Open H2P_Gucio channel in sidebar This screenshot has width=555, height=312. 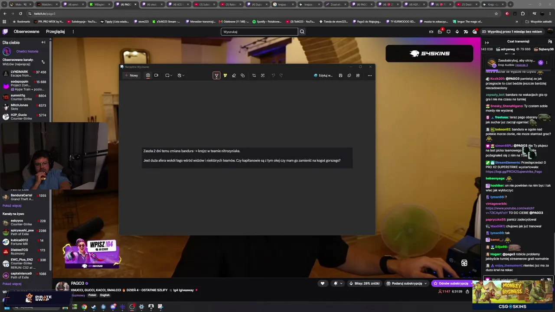coord(25,117)
